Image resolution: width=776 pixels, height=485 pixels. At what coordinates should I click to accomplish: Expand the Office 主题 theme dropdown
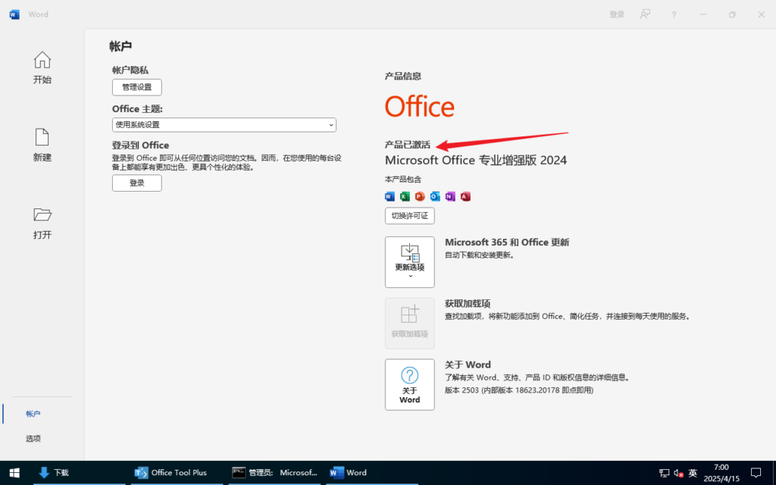coord(224,125)
